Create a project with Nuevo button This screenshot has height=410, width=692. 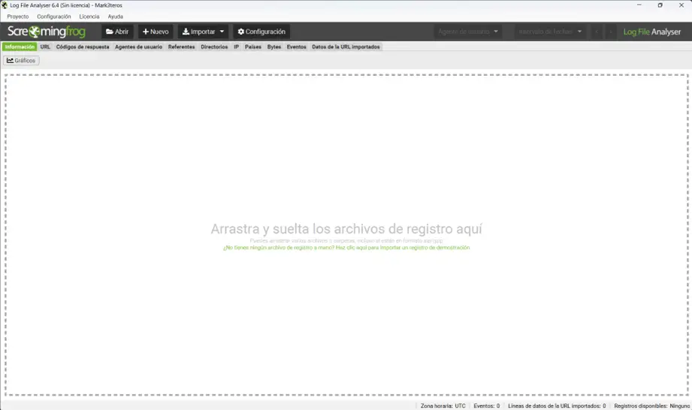click(x=156, y=32)
